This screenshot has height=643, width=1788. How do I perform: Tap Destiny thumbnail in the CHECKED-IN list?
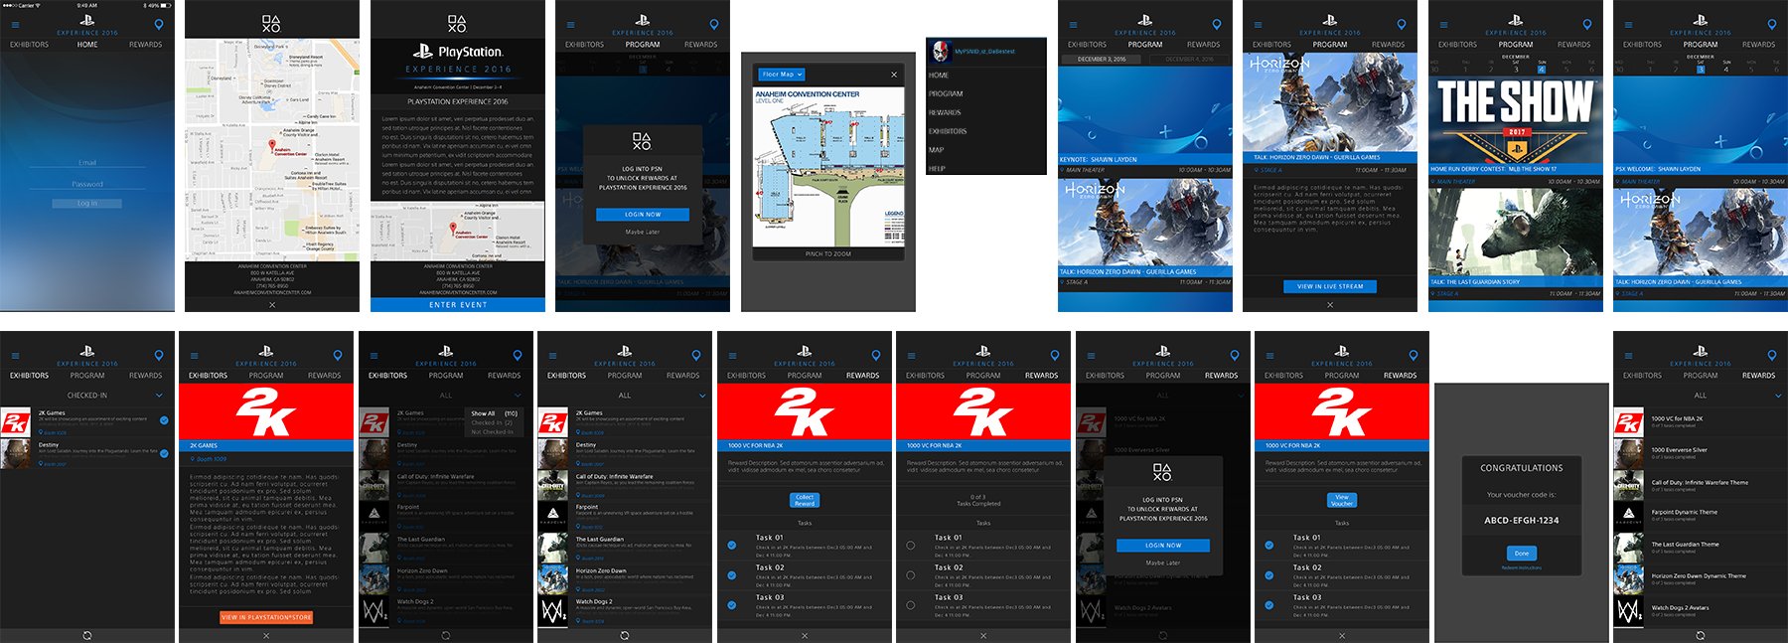(16, 453)
